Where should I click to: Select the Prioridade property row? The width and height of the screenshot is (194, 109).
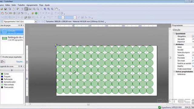184,58
